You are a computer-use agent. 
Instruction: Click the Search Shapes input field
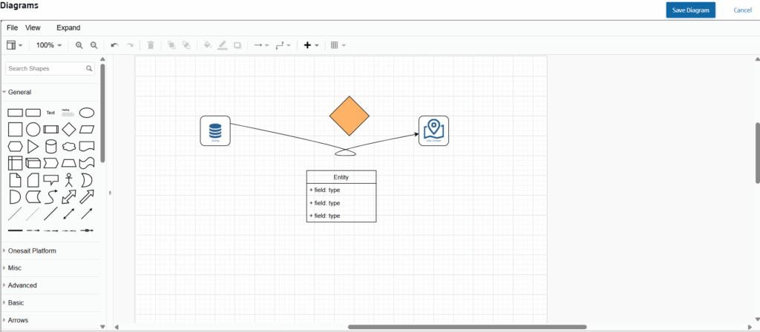(45, 68)
